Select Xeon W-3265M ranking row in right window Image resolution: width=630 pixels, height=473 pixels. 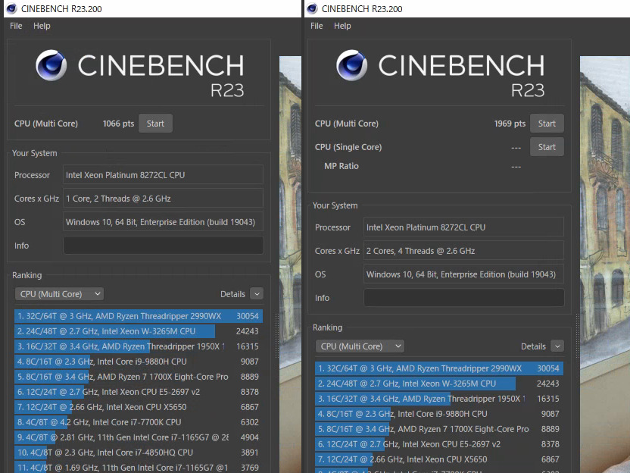coord(439,384)
